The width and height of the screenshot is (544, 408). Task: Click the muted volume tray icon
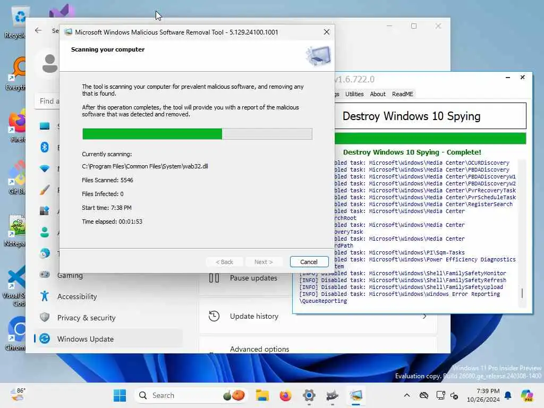454,395
